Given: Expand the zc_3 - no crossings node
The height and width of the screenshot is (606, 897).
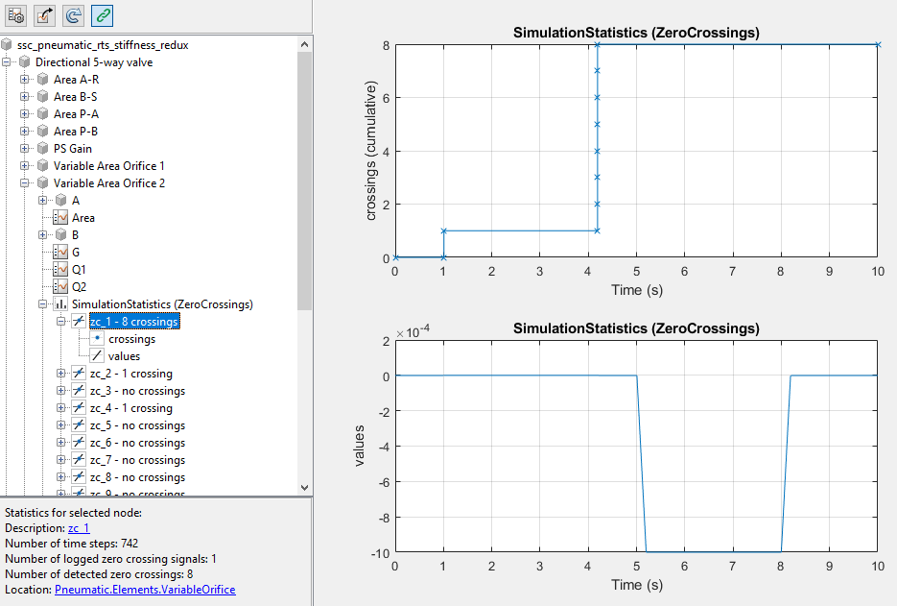Looking at the screenshot, I should point(61,391).
